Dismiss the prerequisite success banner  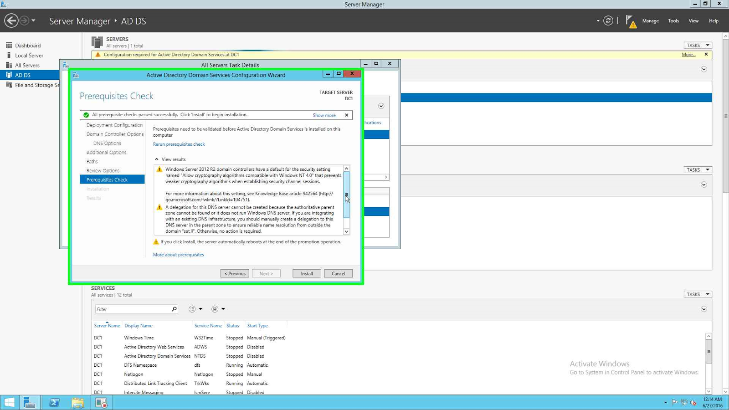click(x=347, y=115)
